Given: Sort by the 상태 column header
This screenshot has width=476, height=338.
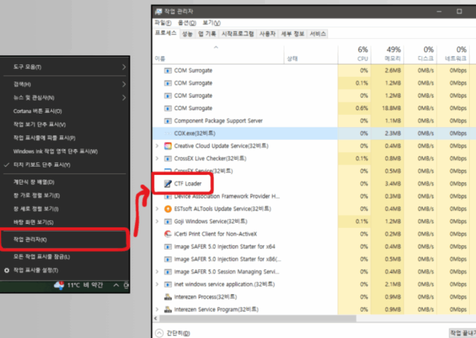Looking at the screenshot, I should [x=311, y=54].
